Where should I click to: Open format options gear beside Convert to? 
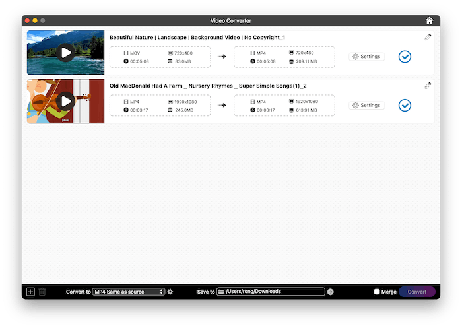point(170,292)
